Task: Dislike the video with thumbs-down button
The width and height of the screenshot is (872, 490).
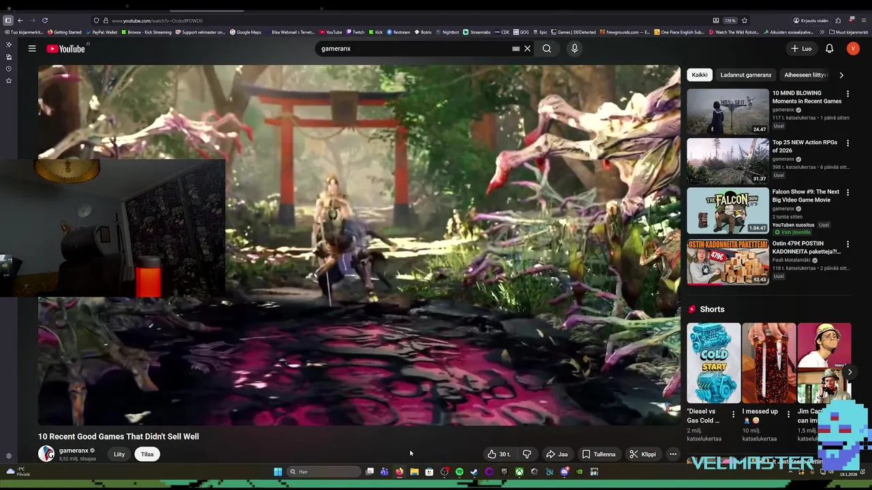Action: pyautogui.click(x=527, y=454)
